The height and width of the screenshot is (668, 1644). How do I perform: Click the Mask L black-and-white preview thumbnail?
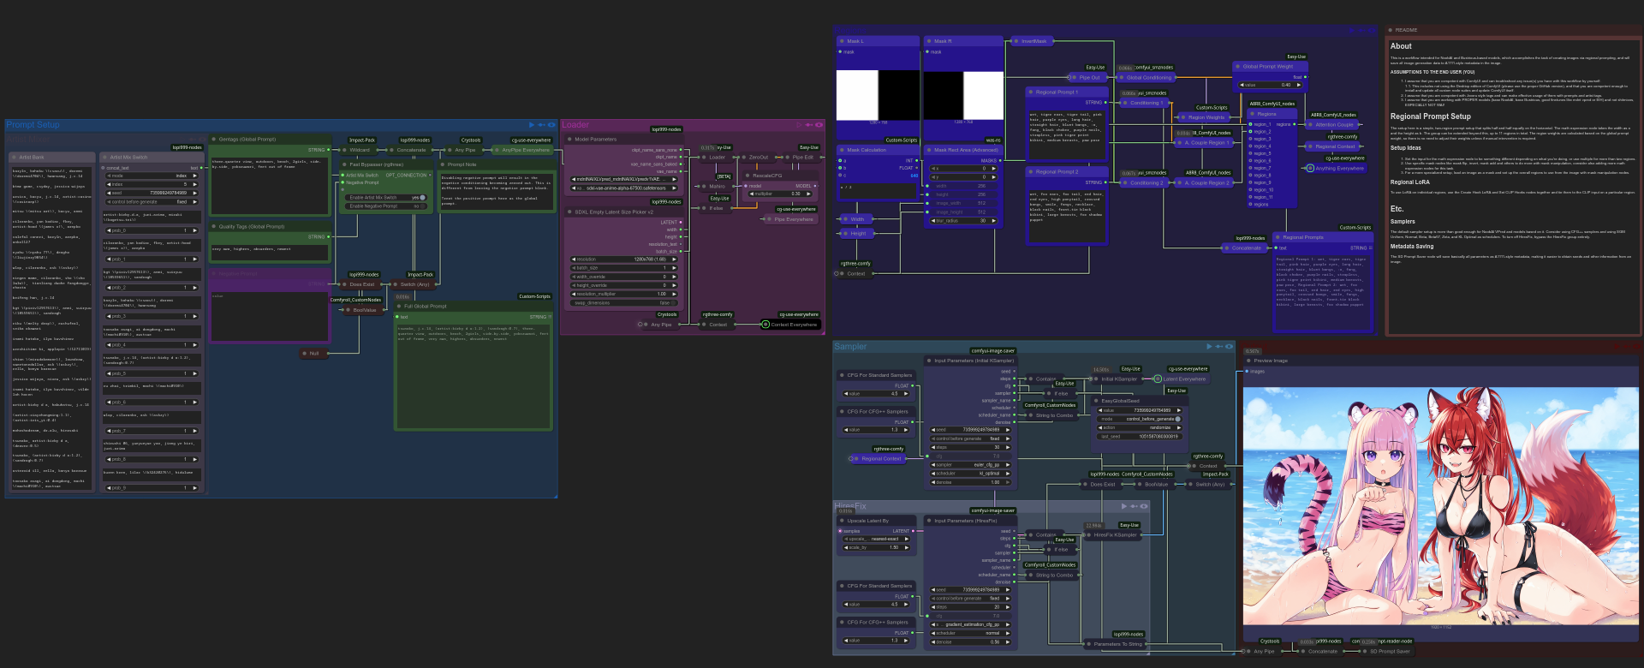(x=878, y=95)
